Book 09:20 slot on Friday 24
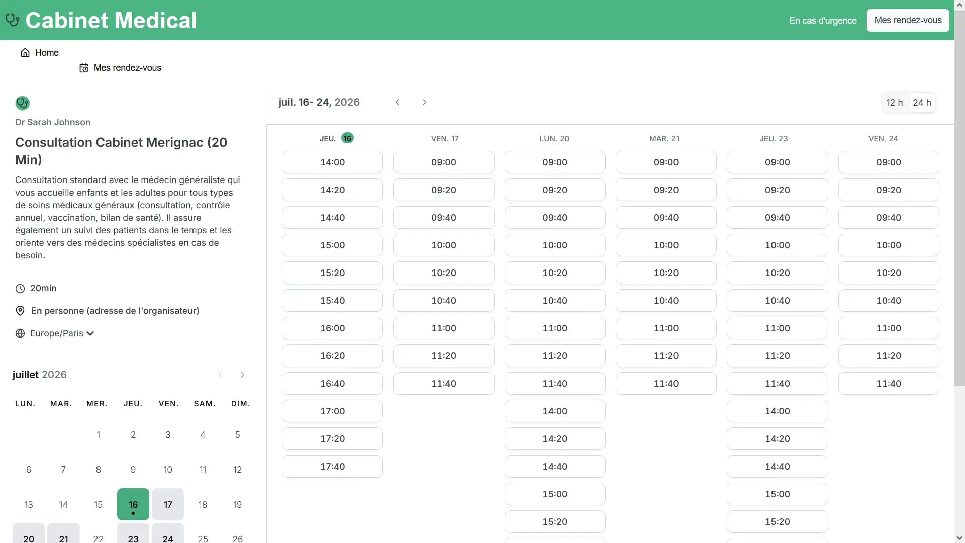This screenshot has height=543, width=965. 889,190
